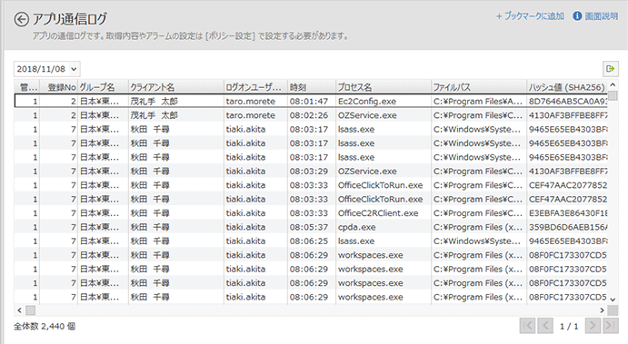Click the 全体数 2,440 個 total count

(x=45, y=327)
